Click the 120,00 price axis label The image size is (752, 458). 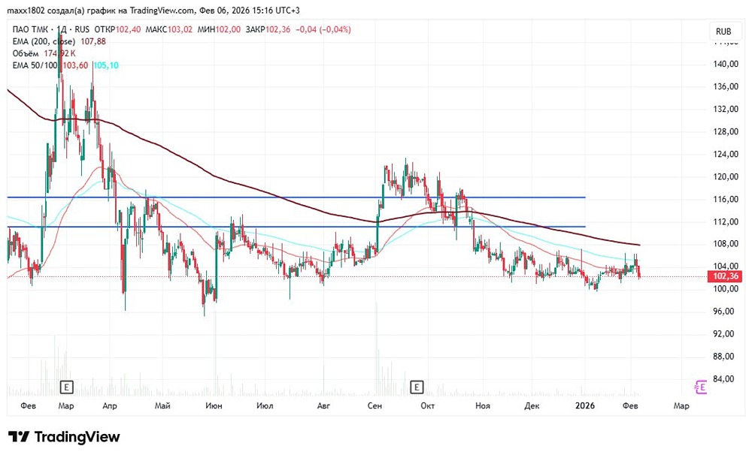[726, 176]
